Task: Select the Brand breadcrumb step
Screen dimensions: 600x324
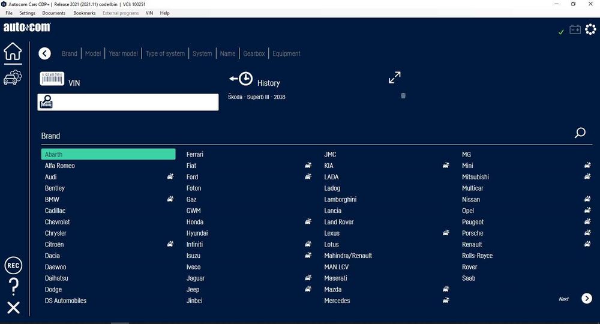Action: pyautogui.click(x=69, y=53)
